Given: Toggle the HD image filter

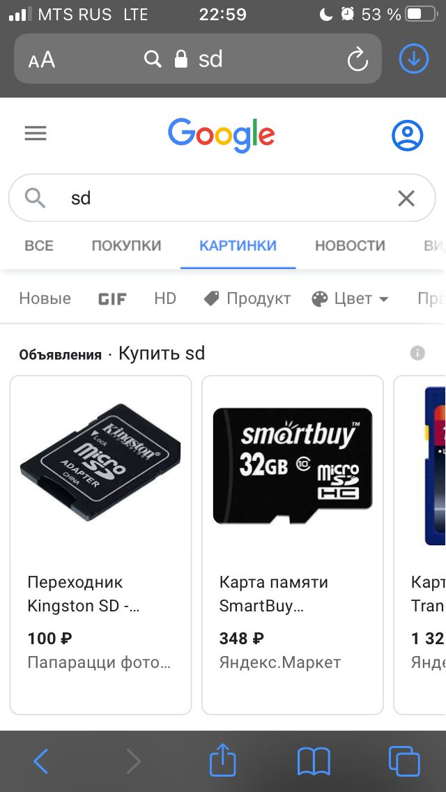Looking at the screenshot, I should coord(165,298).
